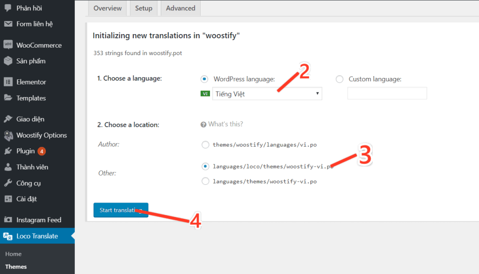Open Plugin menu via plug icon
This screenshot has width=479, height=274.
[x=8, y=151]
